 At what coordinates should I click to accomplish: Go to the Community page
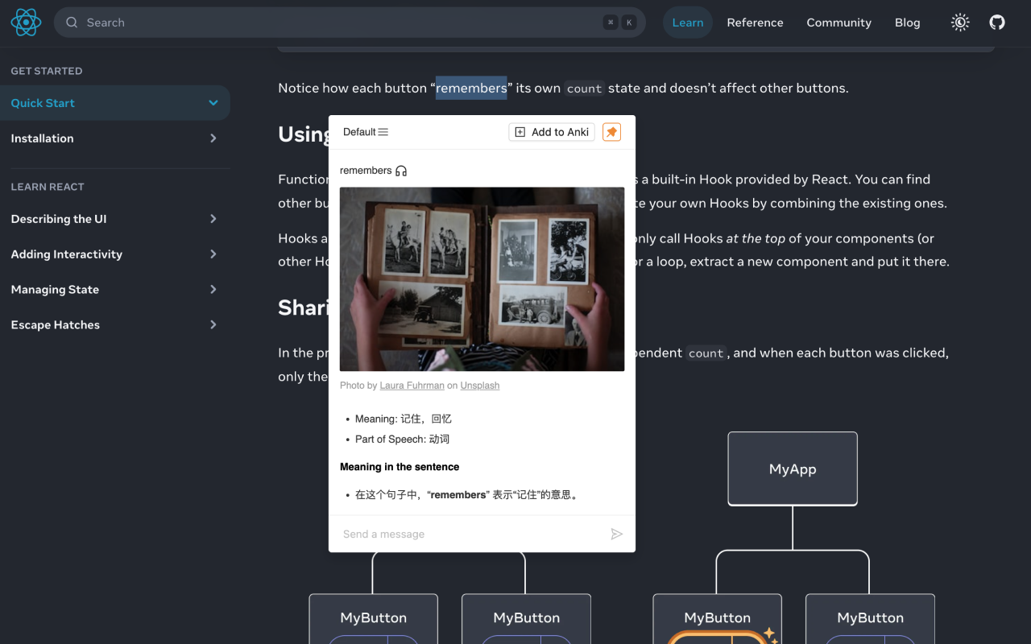tap(838, 23)
